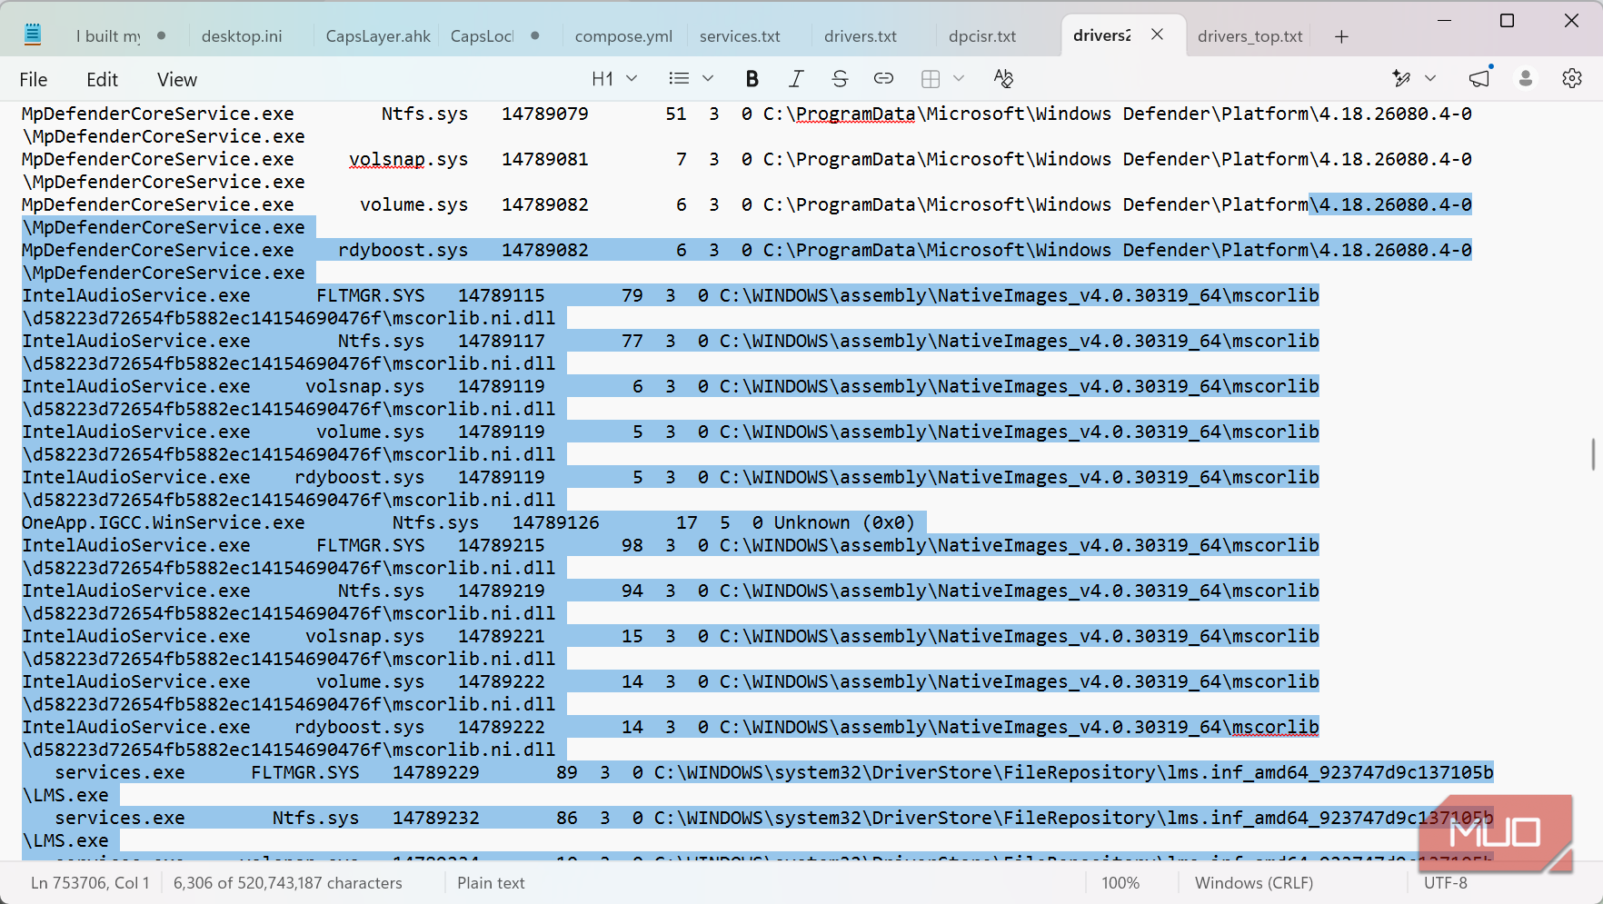The height and width of the screenshot is (904, 1603).
Task: Open Notepad settings gear
Action: 1572,79
